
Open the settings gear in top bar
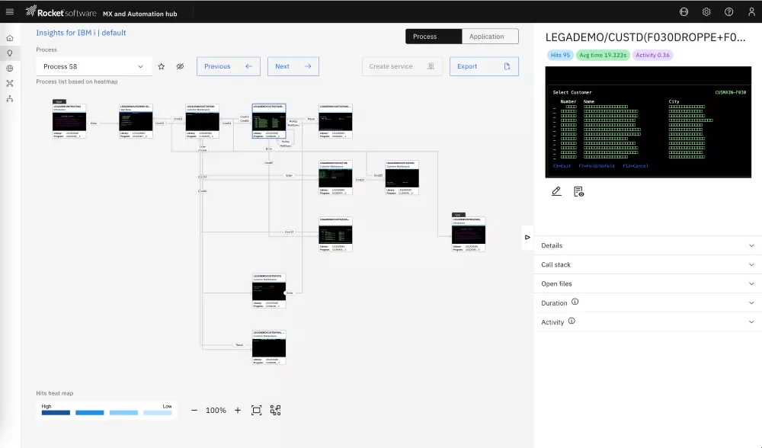[706, 11]
